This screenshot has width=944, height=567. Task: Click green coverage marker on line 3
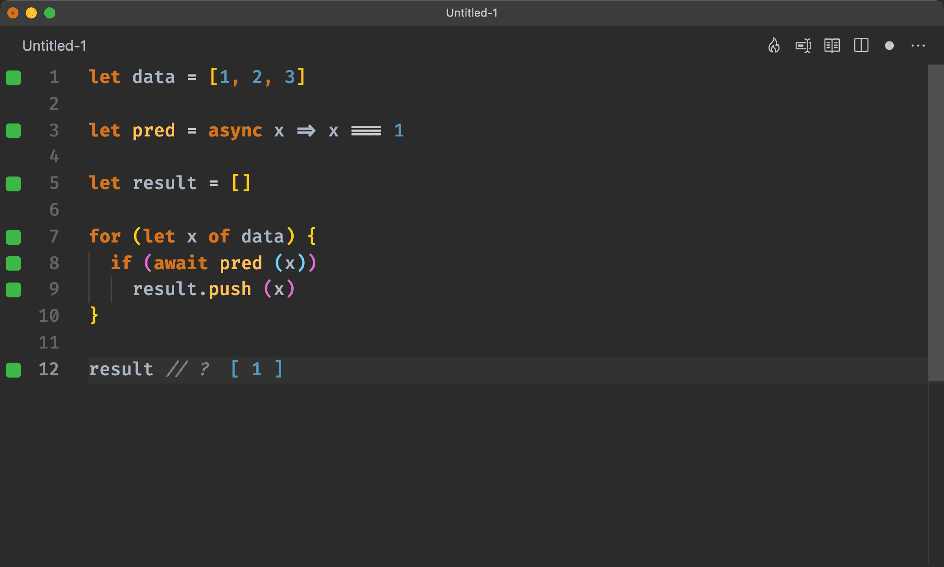(13, 130)
